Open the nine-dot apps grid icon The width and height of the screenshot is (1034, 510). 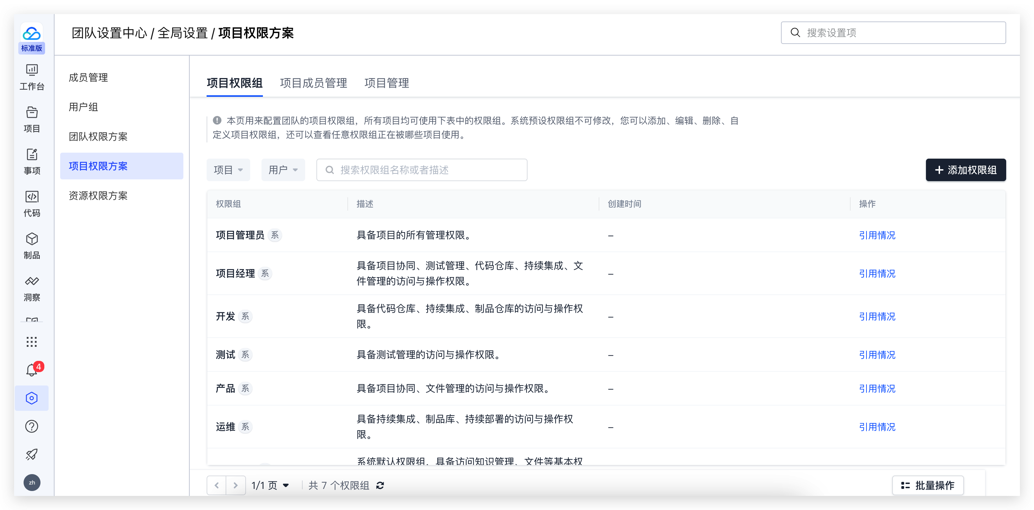click(32, 342)
